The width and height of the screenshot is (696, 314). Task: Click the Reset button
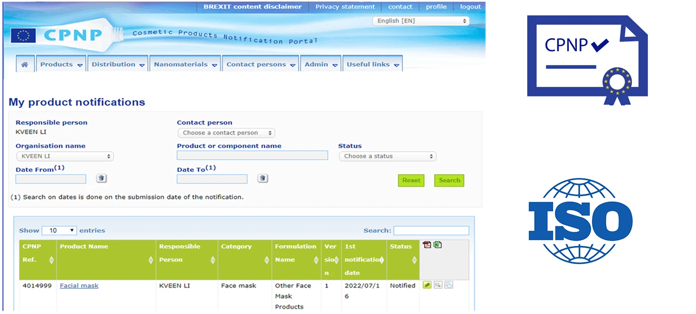point(411,181)
